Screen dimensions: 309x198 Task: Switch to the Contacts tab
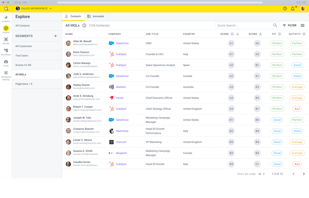click(x=73, y=16)
